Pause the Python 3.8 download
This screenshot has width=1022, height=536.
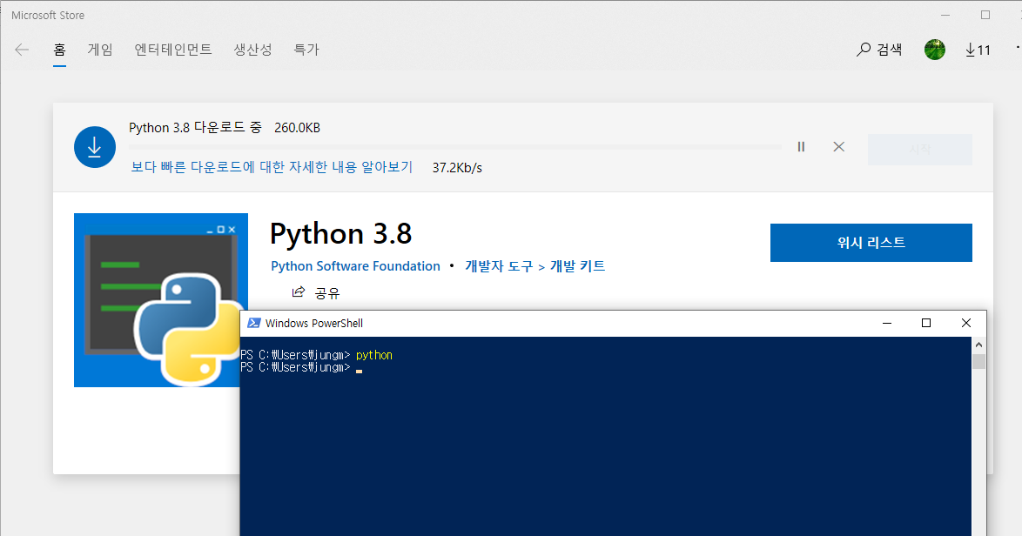tap(801, 147)
